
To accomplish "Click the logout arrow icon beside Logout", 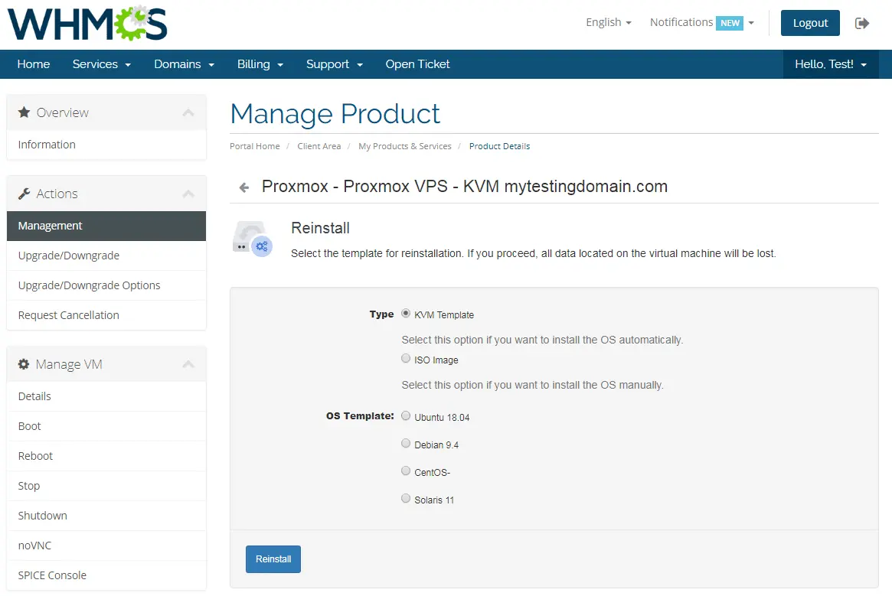I will click(862, 23).
